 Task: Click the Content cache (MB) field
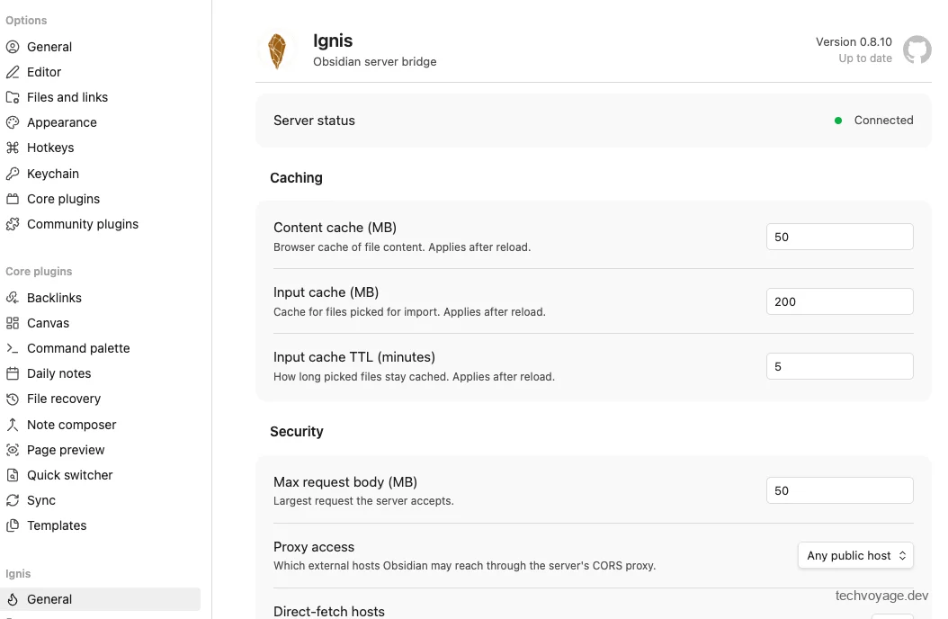840,237
